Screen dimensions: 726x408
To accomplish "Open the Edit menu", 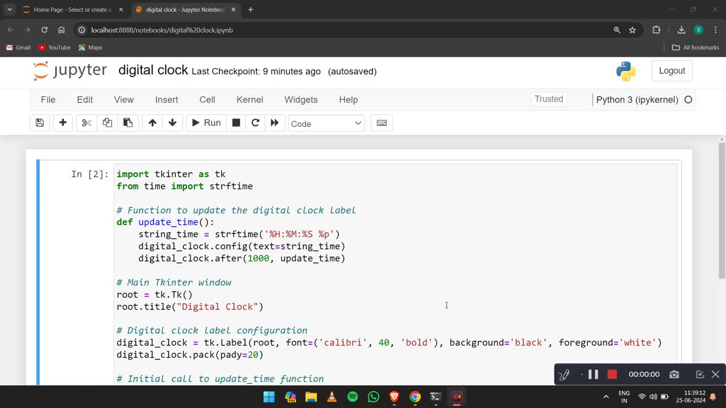I will pyautogui.click(x=85, y=99).
